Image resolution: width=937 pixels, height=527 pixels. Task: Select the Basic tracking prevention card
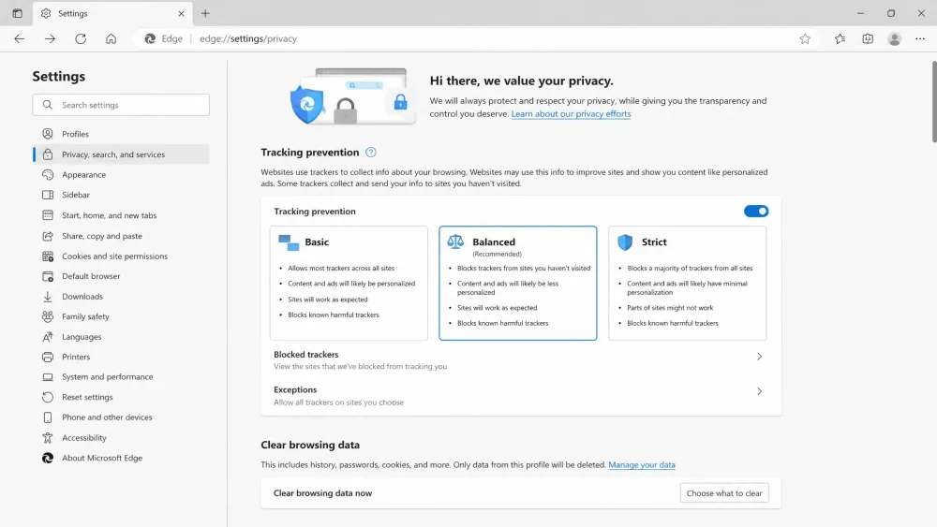pyautogui.click(x=349, y=283)
